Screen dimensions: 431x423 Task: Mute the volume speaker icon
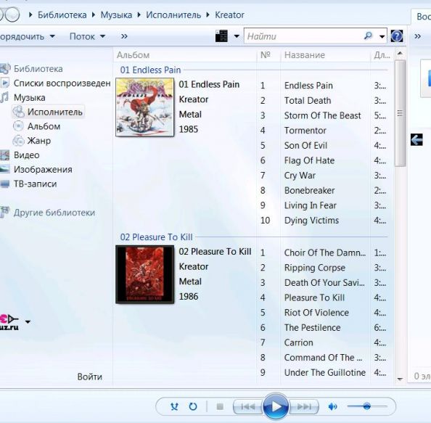click(332, 406)
